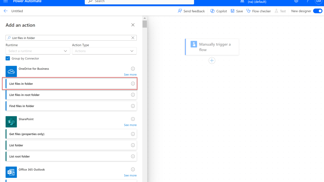
Task: Click the SharePoint connector icon
Action: coord(11,122)
